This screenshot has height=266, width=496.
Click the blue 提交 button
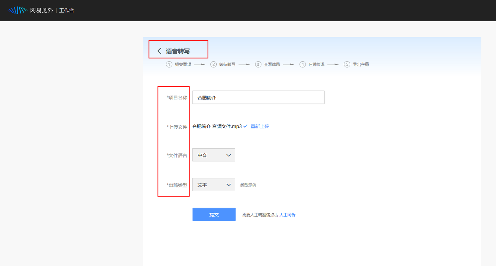click(x=214, y=214)
